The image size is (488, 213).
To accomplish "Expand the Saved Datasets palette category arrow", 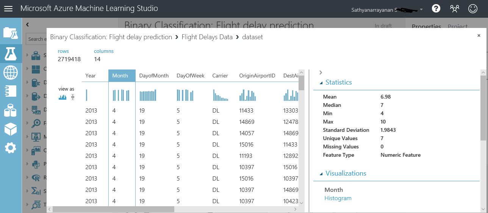I will [27, 56].
